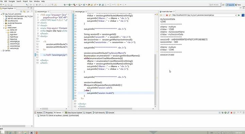Open the Project menu

coord(25,1)
